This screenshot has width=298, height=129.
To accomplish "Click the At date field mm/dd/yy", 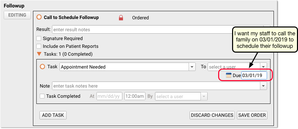I will coord(109,96).
